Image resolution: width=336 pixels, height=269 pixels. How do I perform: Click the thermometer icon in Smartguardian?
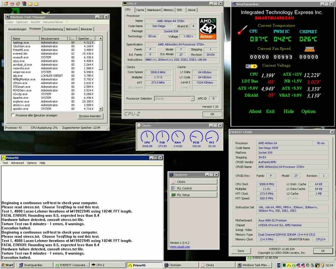click(243, 30)
